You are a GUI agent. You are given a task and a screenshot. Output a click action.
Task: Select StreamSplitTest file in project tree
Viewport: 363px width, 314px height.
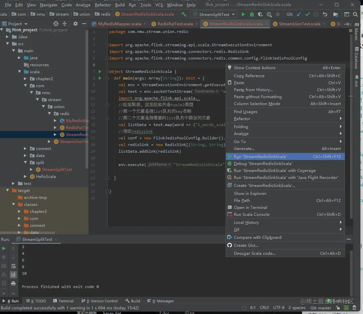coord(57,170)
